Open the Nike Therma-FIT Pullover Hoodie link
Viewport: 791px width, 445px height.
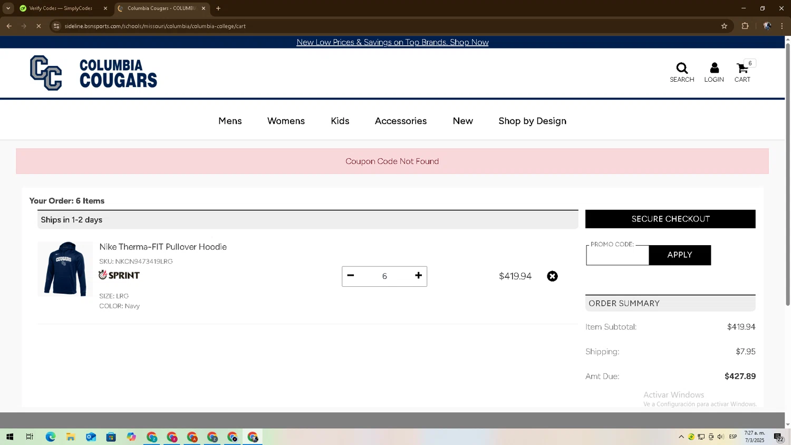[163, 247]
